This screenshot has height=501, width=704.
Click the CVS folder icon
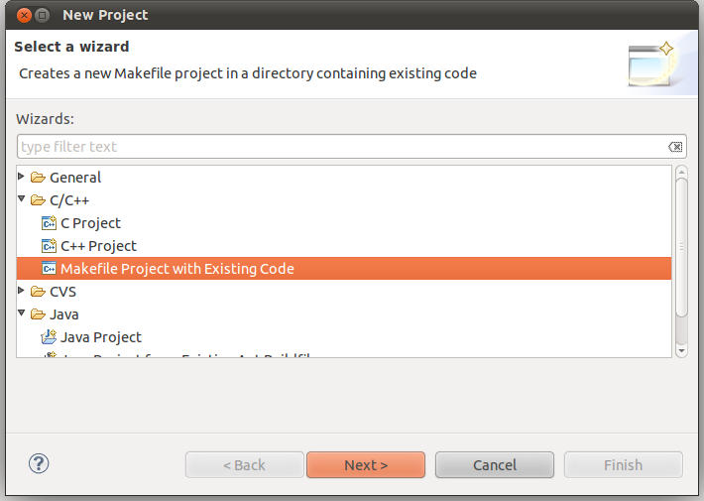tap(38, 292)
